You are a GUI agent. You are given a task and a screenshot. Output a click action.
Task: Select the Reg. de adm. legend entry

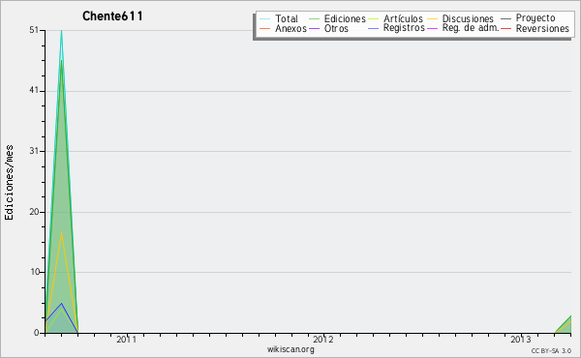coord(463,28)
